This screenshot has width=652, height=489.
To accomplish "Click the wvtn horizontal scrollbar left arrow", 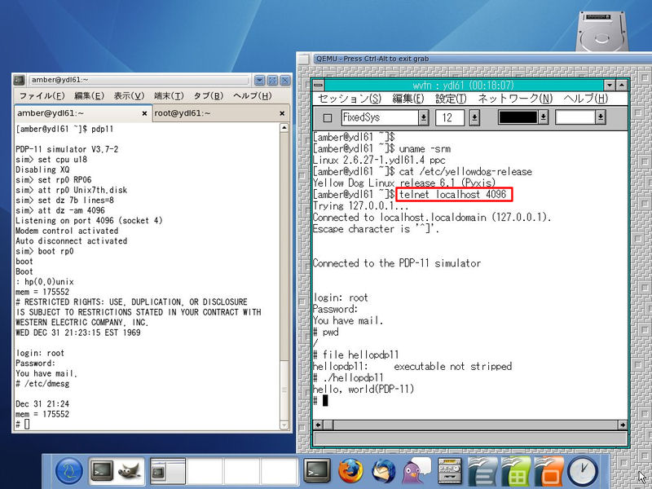I will click(318, 425).
